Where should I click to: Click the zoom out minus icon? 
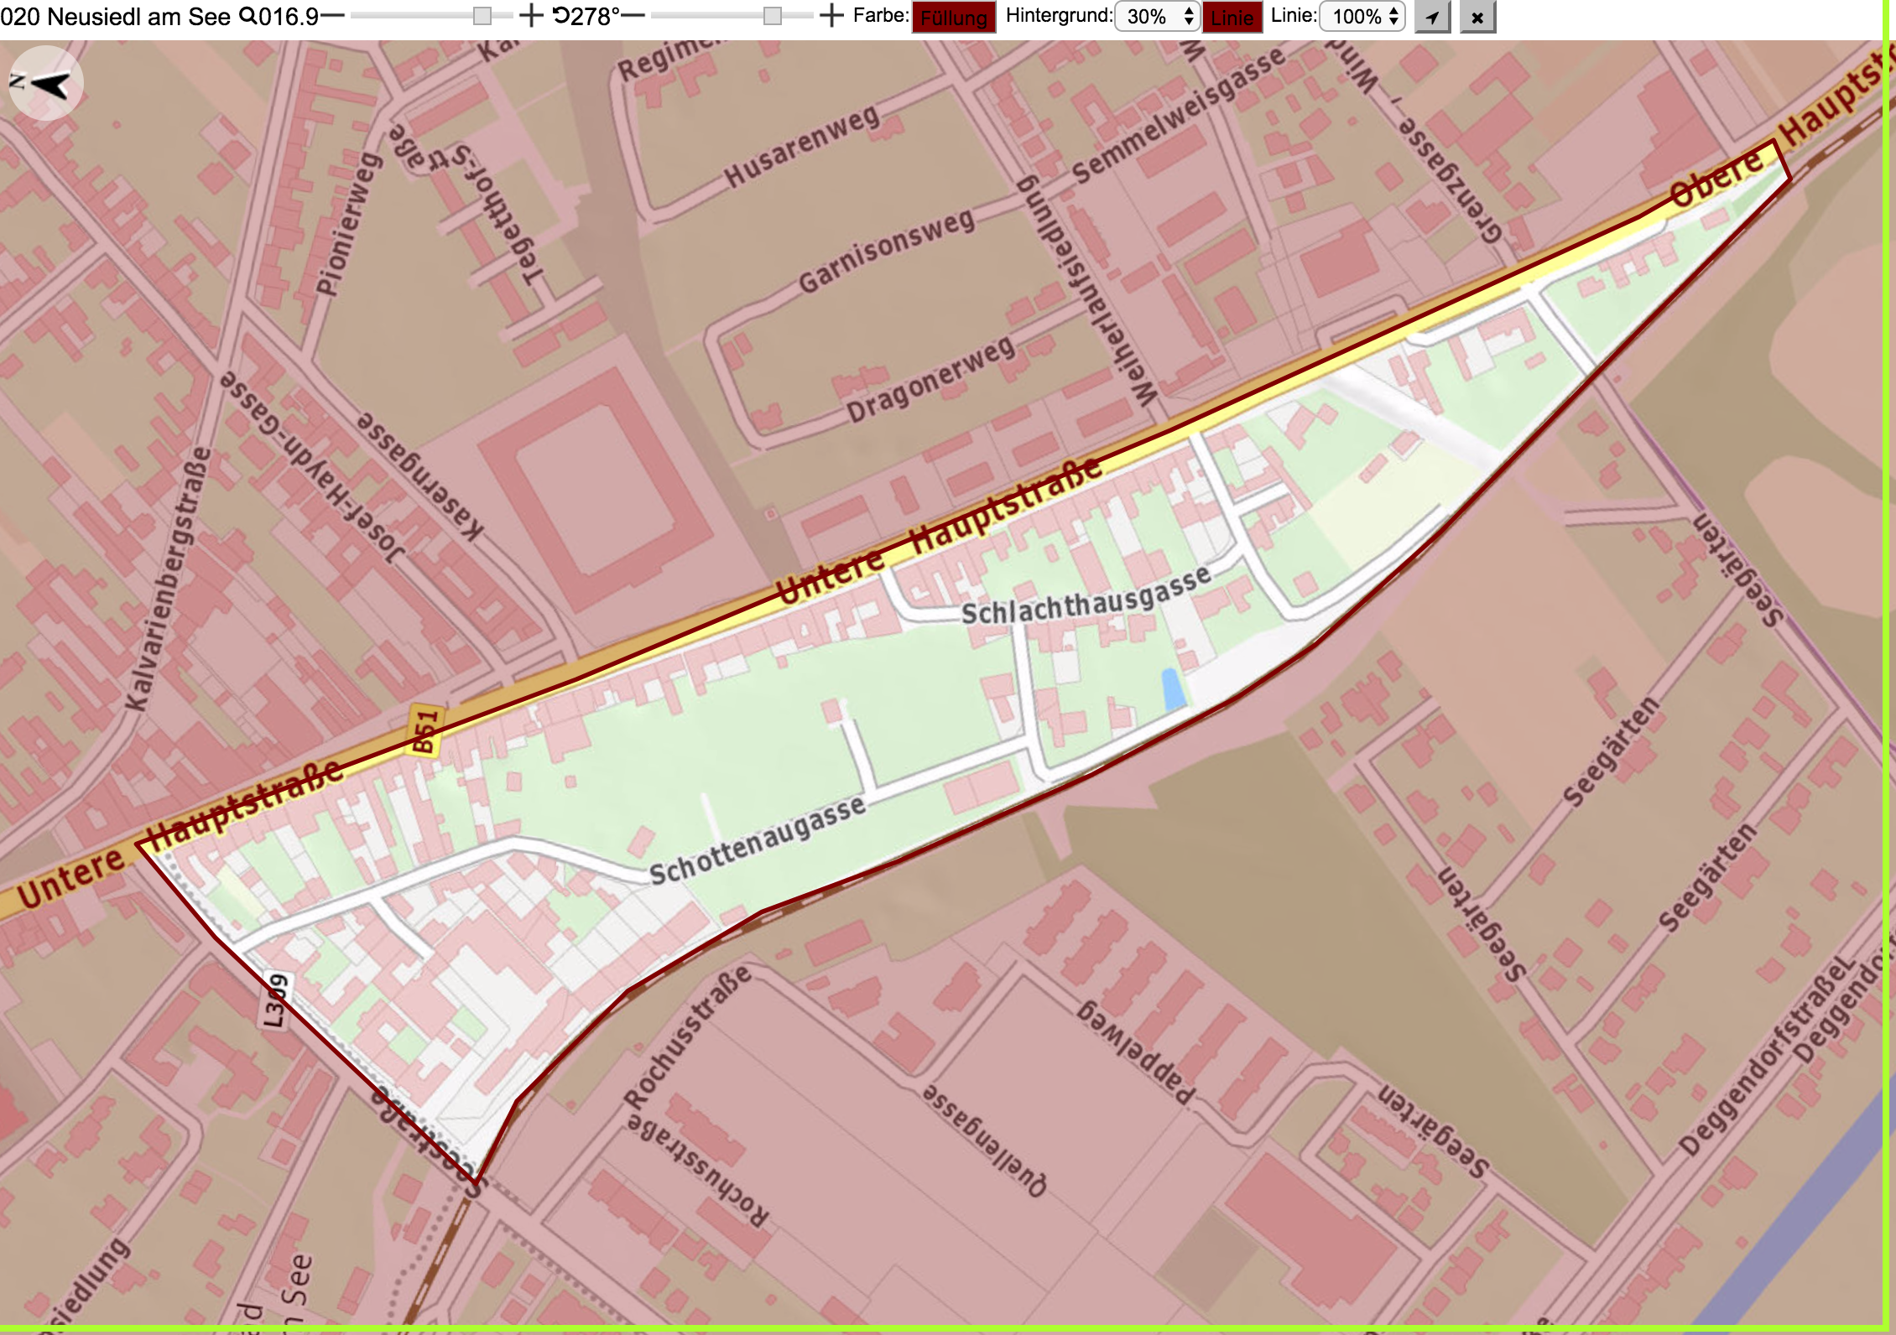pos(332,16)
